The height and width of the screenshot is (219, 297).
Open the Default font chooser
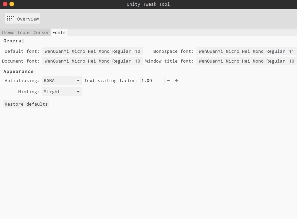point(88,51)
